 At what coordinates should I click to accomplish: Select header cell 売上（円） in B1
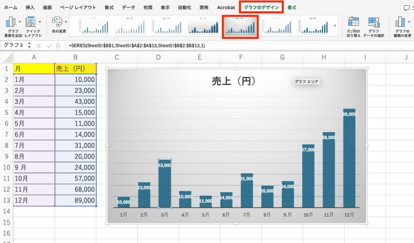tap(75, 69)
